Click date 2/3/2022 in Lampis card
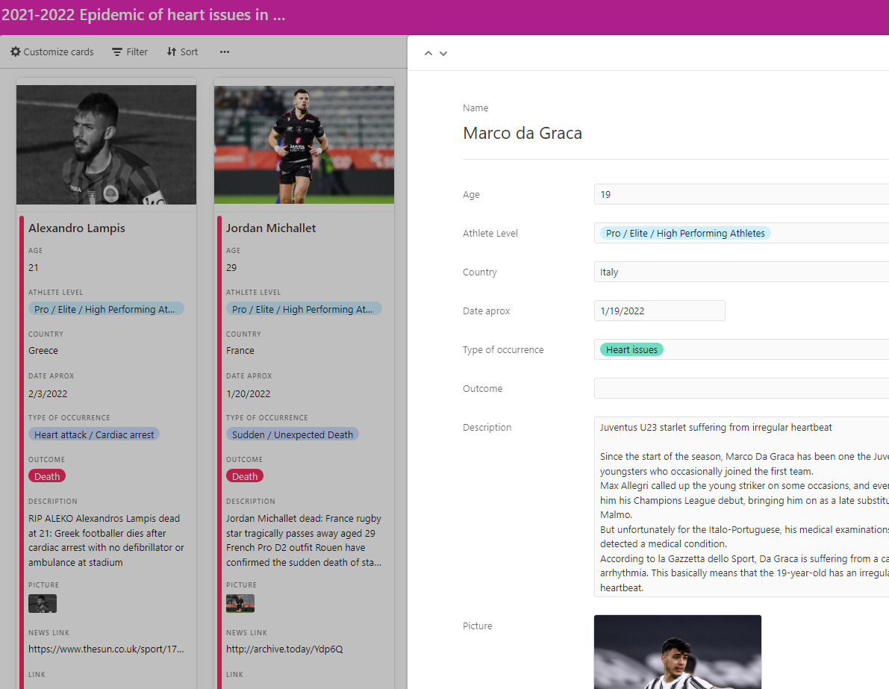 pos(48,393)
